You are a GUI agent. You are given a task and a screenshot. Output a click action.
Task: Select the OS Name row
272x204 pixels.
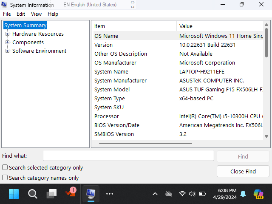(178, 36)
